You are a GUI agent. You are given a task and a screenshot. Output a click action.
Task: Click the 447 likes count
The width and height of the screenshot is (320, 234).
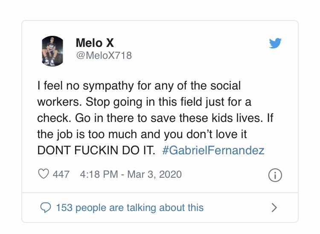(x=61, y=174)
